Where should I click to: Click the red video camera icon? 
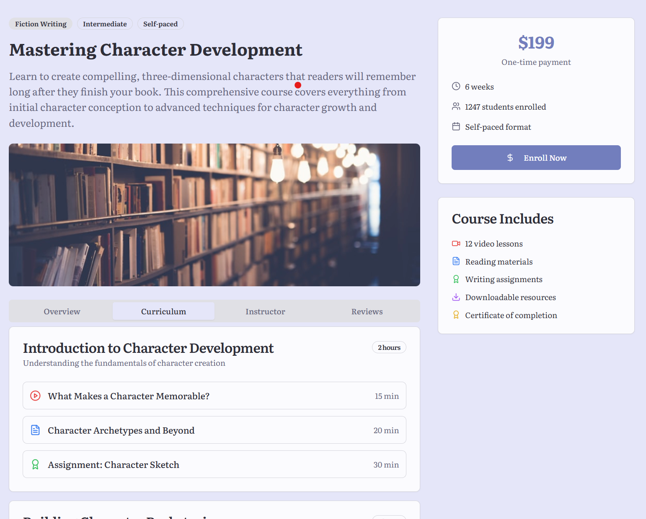click(456, 244)
